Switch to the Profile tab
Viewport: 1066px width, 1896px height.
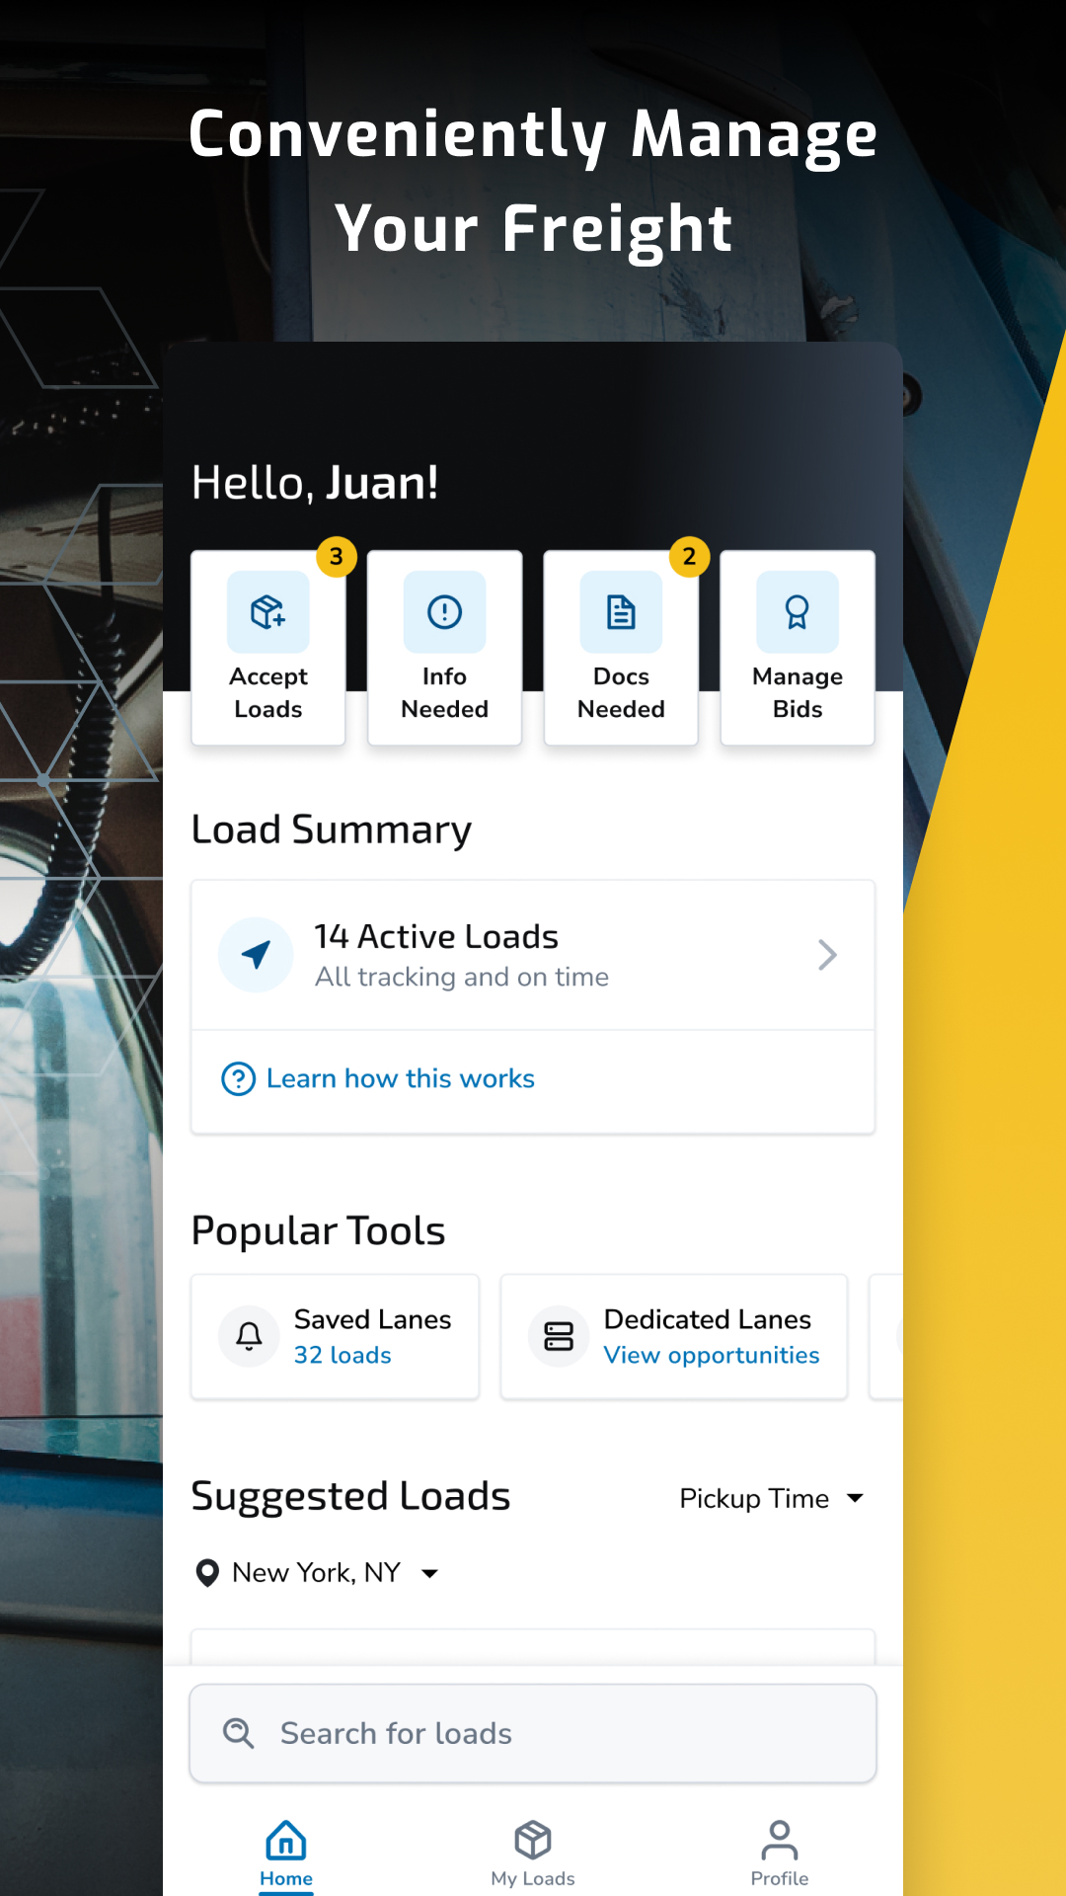point(780,1854)
